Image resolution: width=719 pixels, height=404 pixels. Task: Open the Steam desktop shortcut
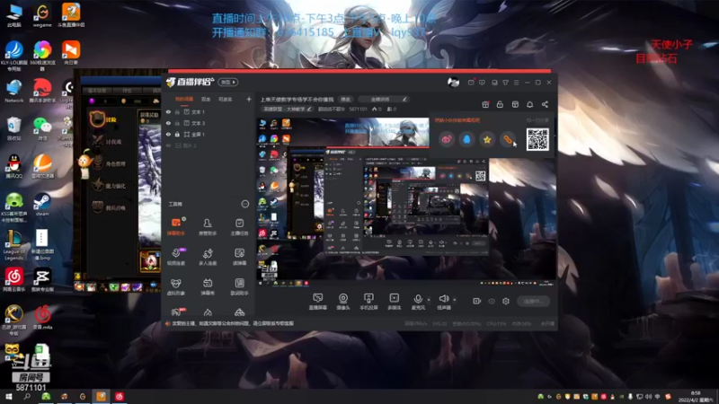pyautogui.click(x=42, y=205)
